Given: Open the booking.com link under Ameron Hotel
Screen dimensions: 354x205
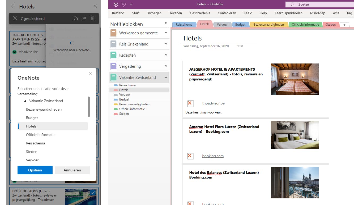Looking at the screenshot, I should (x=213, y=156).
